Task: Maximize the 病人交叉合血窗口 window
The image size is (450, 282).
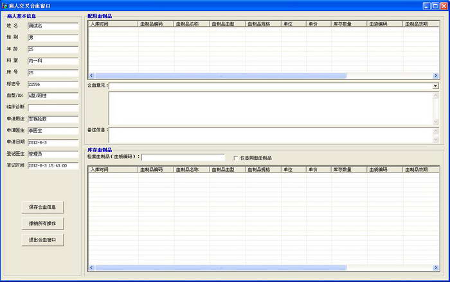Action: tap(435, 6)
